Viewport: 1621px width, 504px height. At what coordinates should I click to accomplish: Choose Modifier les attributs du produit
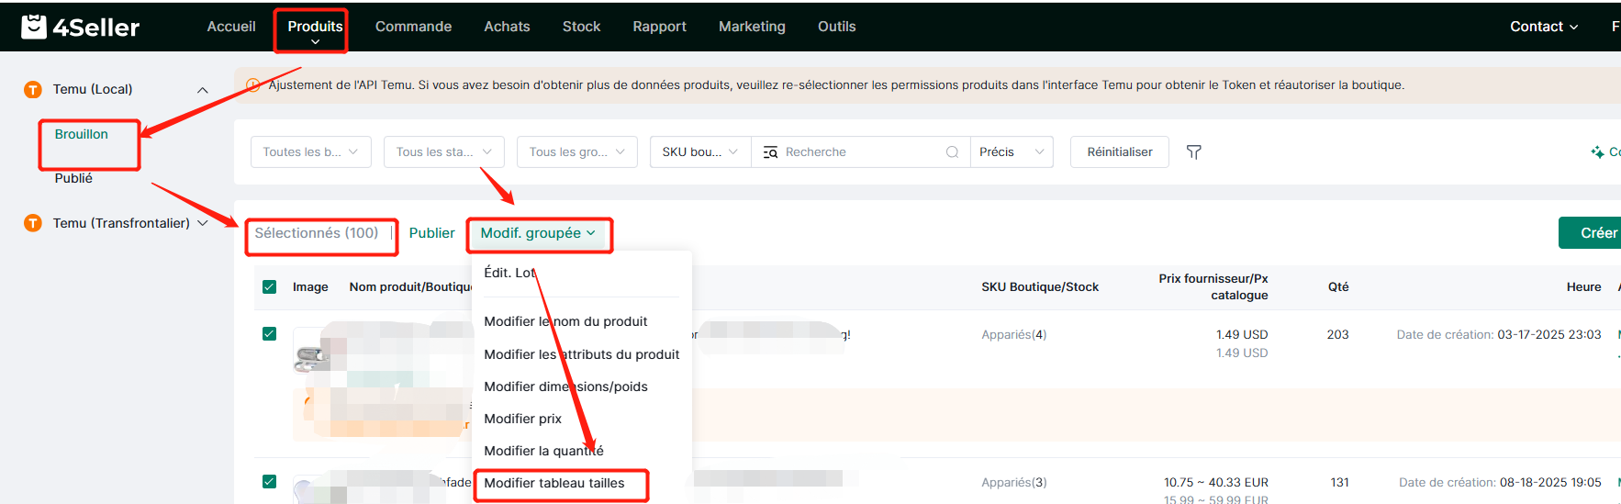[x=582, y=354]
